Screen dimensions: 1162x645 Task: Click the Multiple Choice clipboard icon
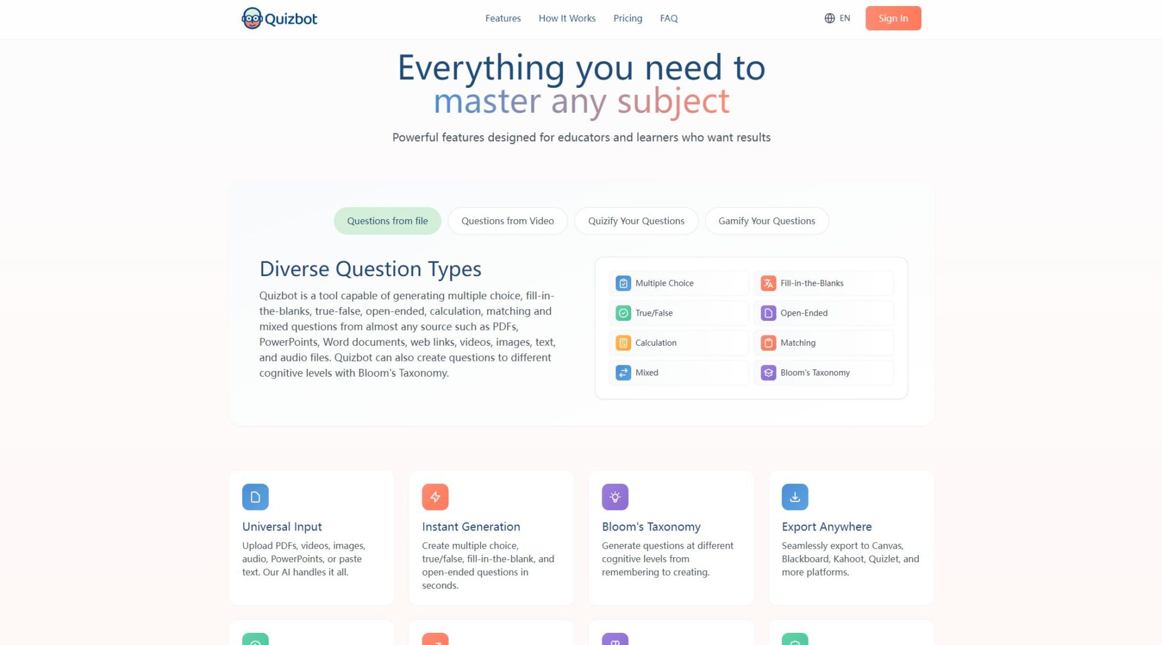click(x=623, y=283)
